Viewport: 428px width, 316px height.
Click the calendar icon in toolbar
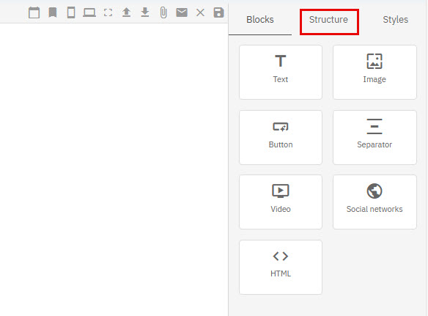coord(34,12)
